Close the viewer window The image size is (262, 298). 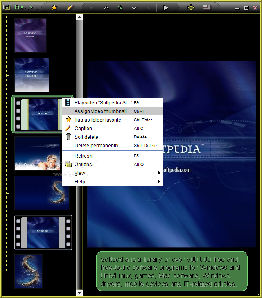pyautogui.click(x=255, y=8)
